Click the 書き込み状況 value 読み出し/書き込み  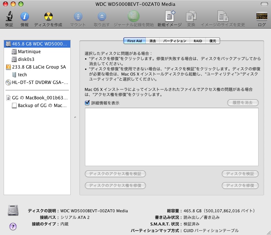(201, 217)
